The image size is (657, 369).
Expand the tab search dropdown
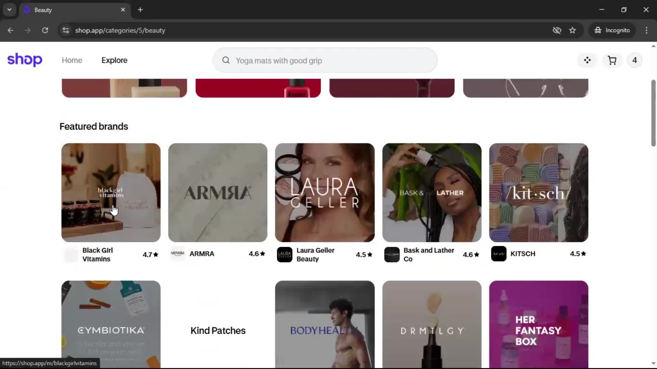point(9,10)
